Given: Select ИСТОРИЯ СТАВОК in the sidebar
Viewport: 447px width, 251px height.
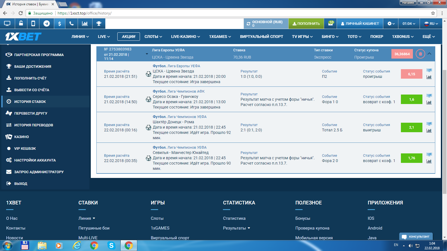Looking at the screenshot, I should 30,102.
